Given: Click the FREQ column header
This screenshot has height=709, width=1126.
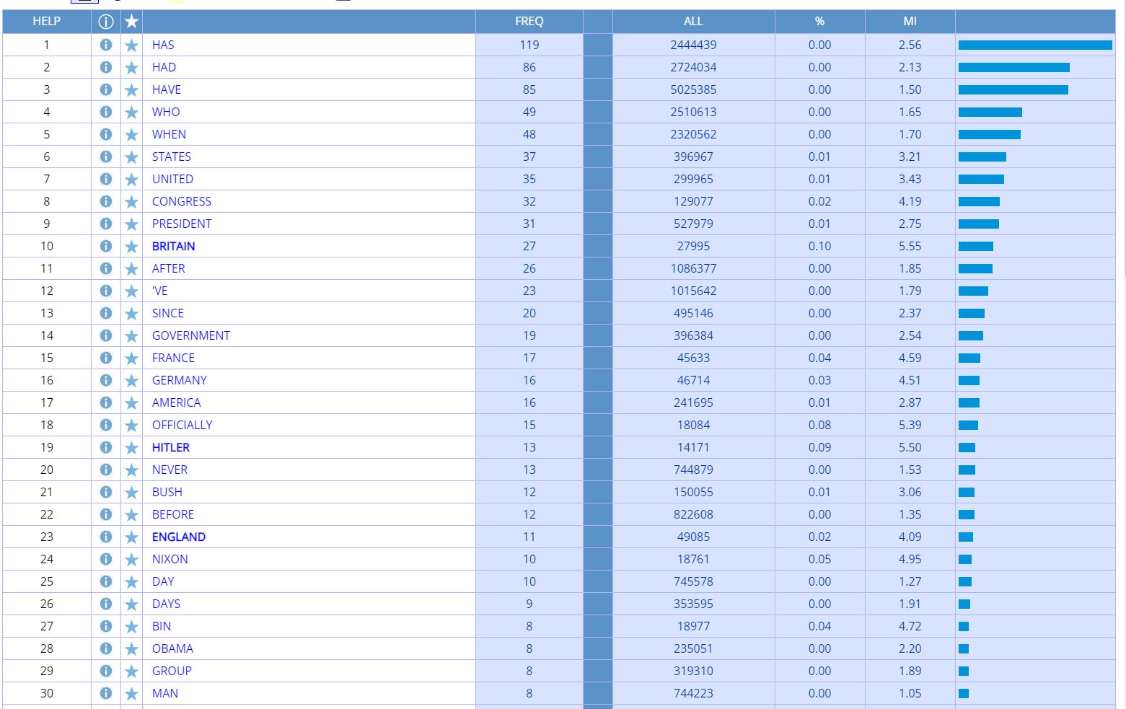Looking at the screenshot, I should pos(529,22).
